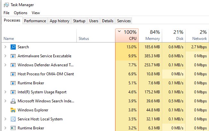Click the 175.2 MB memory value

point(152,92)
